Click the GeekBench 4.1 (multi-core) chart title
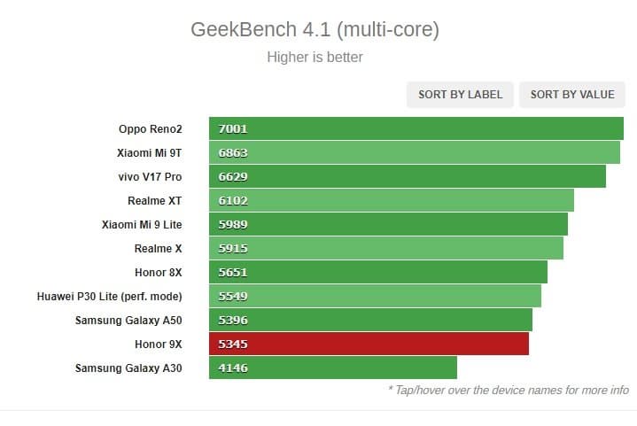This screenshot has width=637, height=426. (x=315, y=30)
